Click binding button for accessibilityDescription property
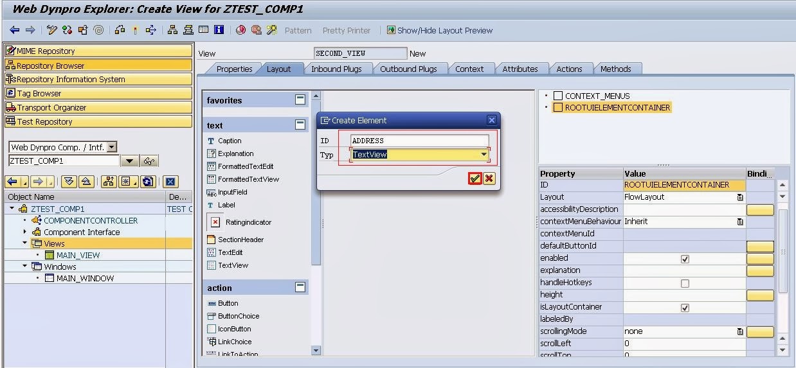796x368 pixels. [x=760, y=209]
